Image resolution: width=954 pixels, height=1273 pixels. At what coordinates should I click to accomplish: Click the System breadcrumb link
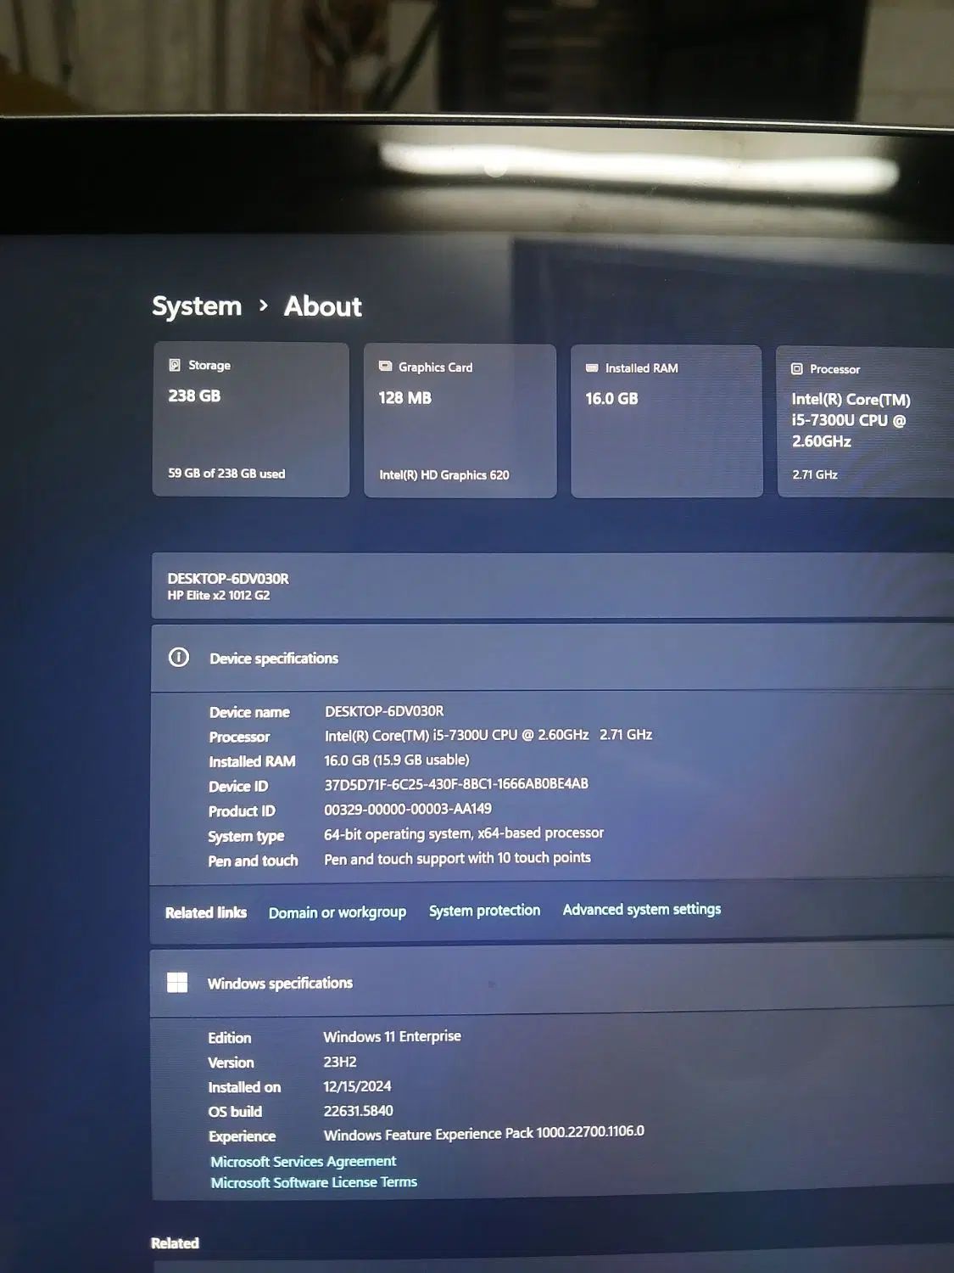pos(197,306)
